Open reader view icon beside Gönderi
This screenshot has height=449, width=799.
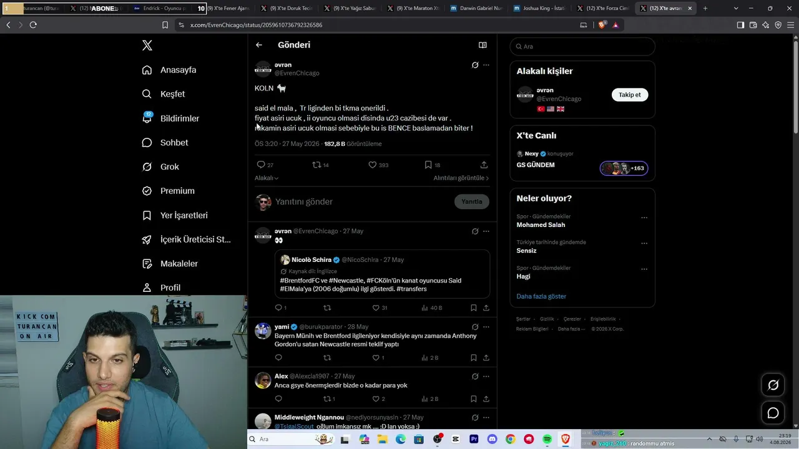point(483,45)
